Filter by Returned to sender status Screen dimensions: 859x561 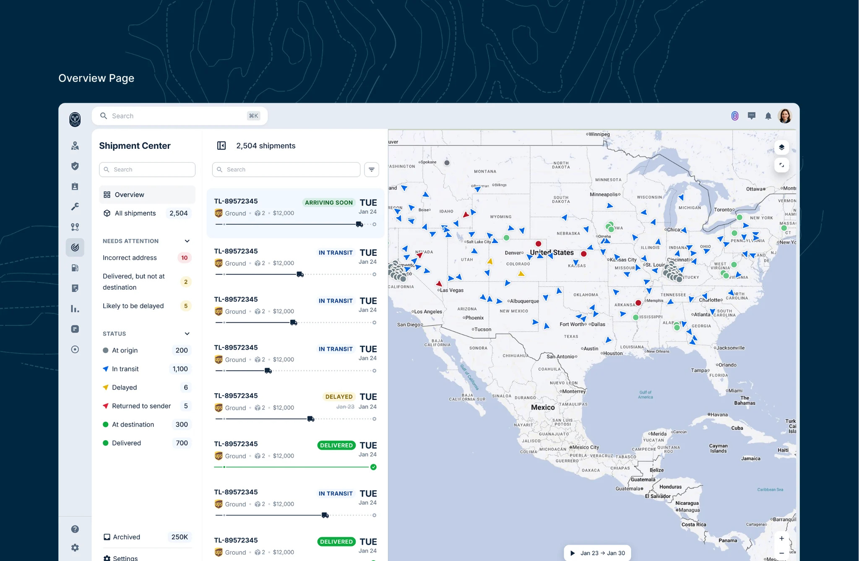[x=147, y=406]
